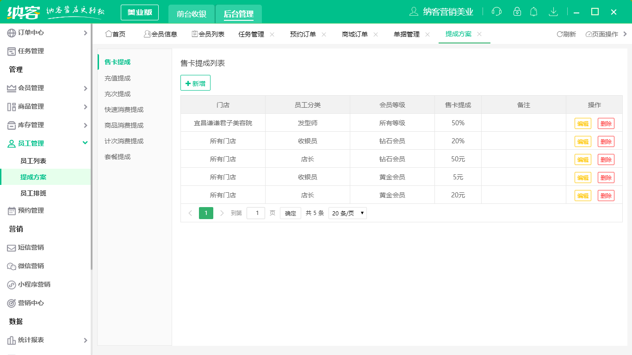Click the 新增 button

pyautogui.click(x=195, y=83)
